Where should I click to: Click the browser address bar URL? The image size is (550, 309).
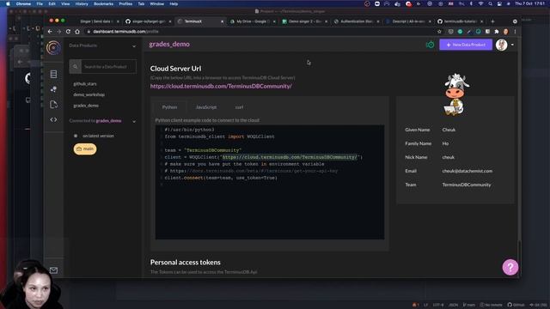125,32
